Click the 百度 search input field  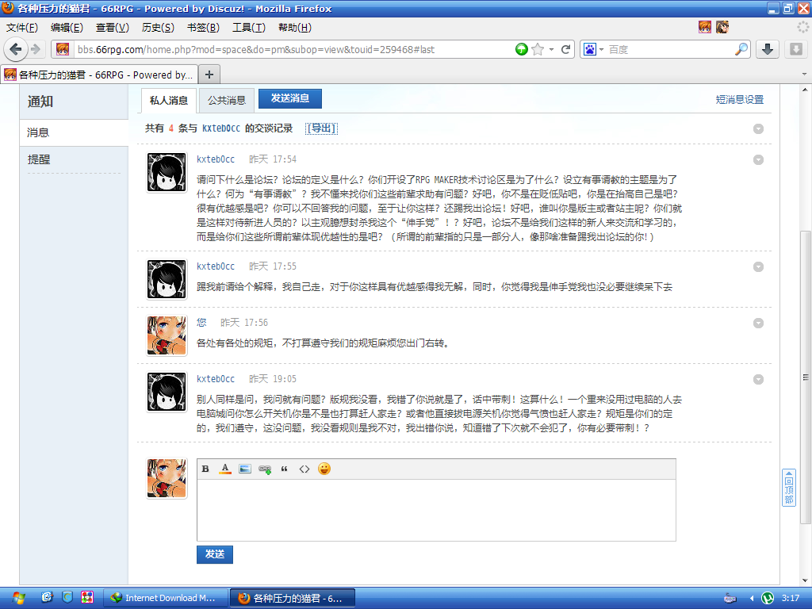[670, 49]
